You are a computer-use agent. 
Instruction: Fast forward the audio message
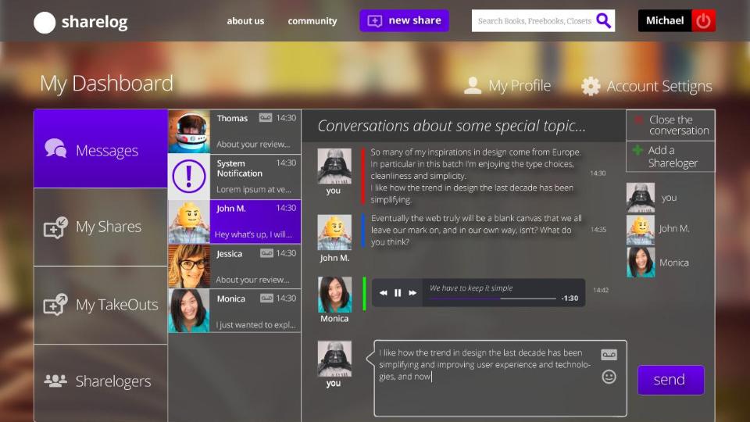click(412, 293)
